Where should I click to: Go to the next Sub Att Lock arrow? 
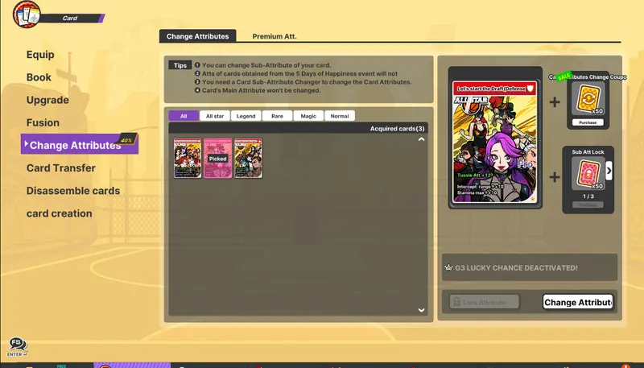[609, 170]
